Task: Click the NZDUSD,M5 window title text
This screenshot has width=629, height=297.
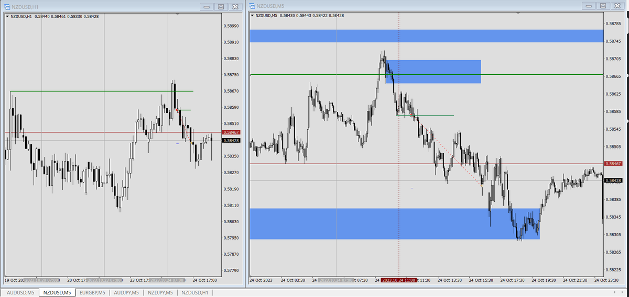Action: 270,6
